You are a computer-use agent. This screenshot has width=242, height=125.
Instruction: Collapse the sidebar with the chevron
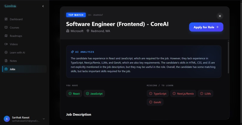coord(43,6)
